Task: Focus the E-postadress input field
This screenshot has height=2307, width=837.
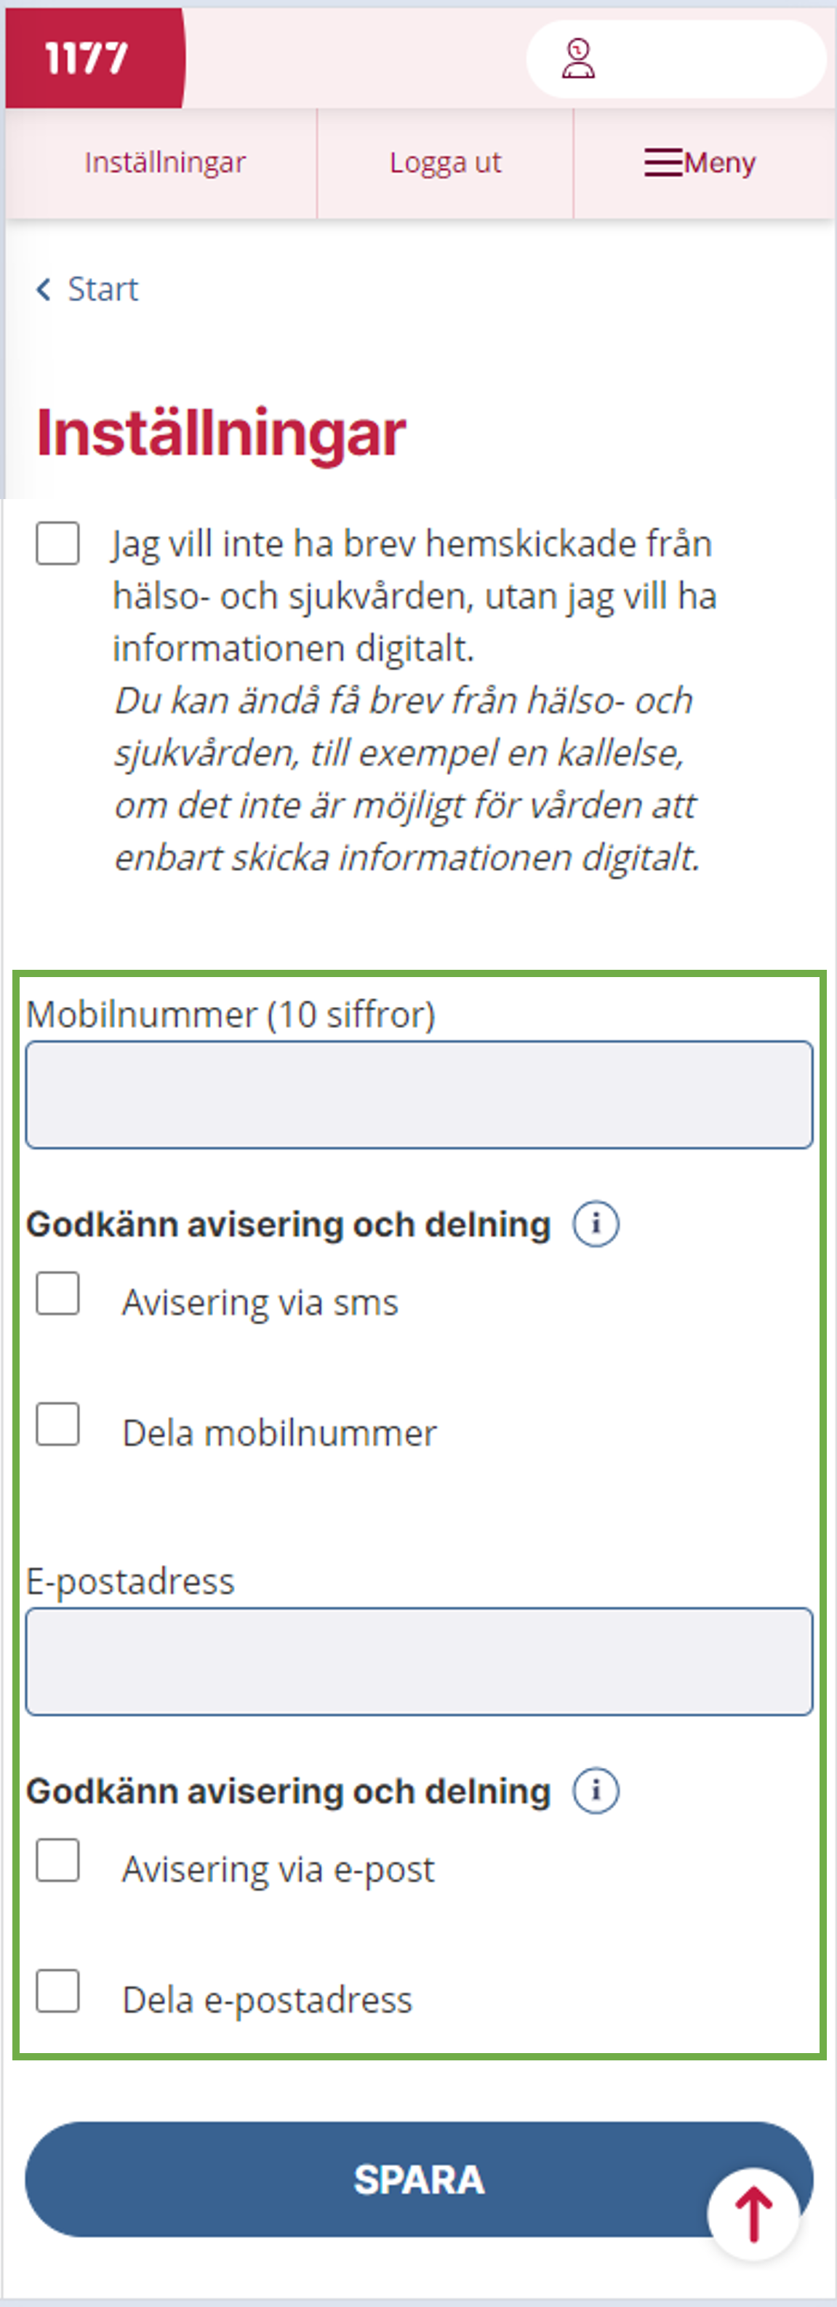Action: click(419, 1661)
